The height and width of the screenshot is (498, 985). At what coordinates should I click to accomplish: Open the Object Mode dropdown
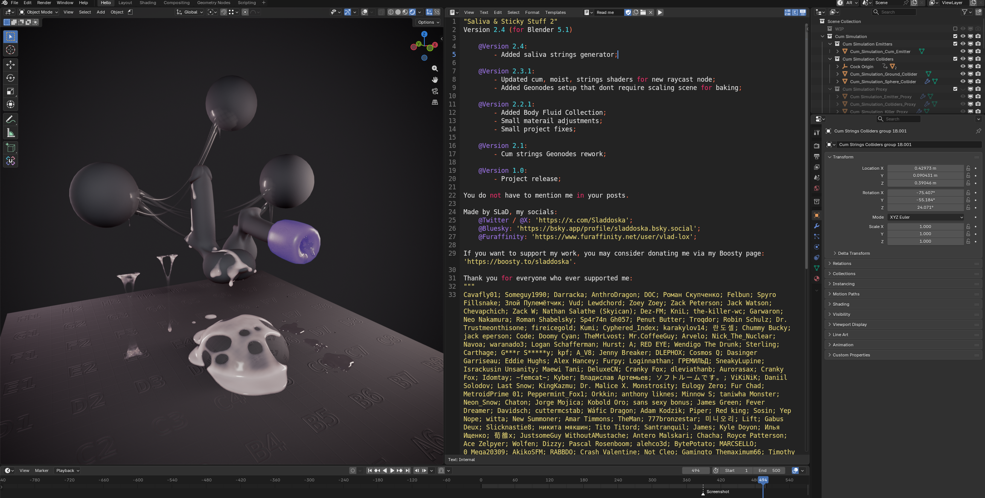coord(38,12)
